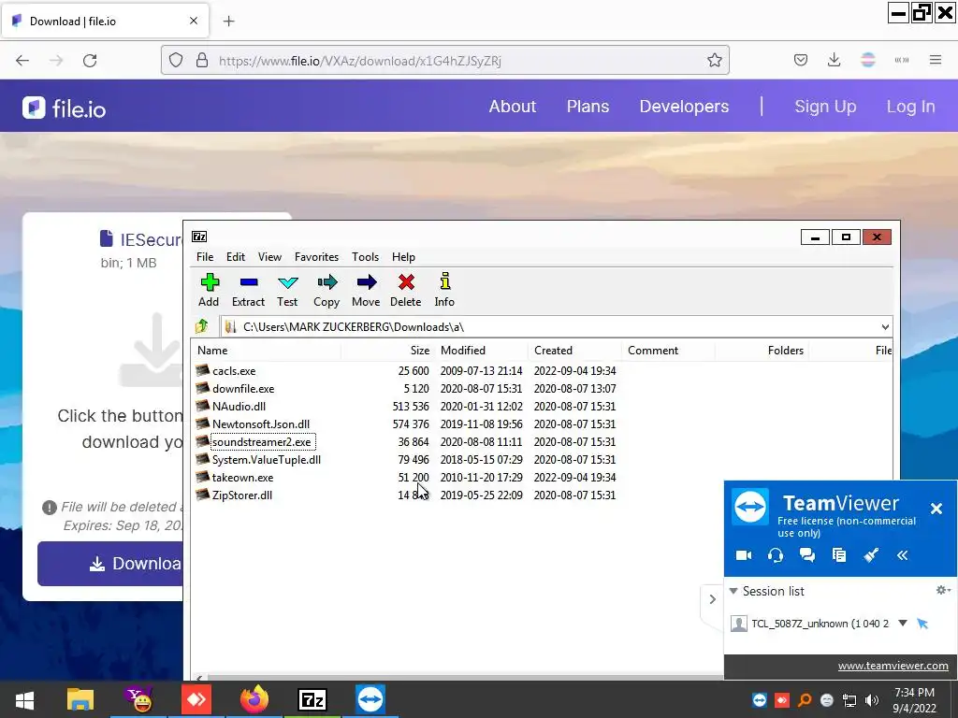Reload the Firefox page
This screenshot has width=958, height=718.
coord(90,61)
